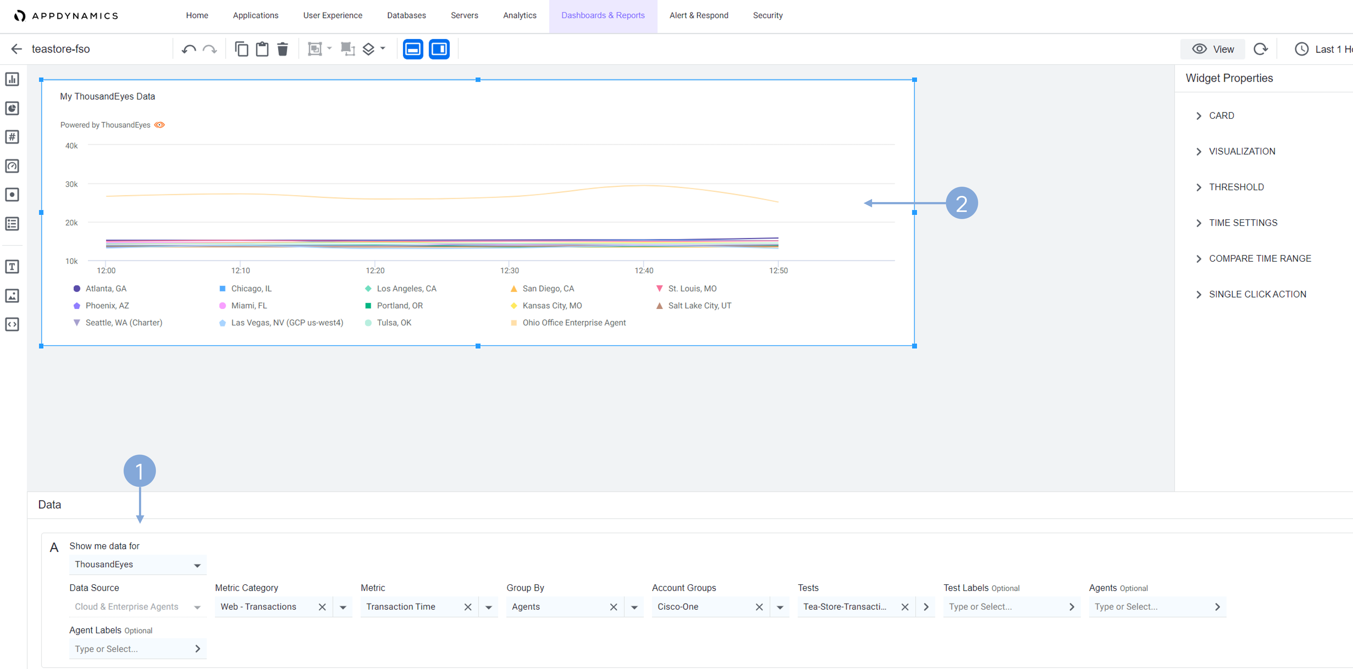Go to Alert & Respond tab

(x=699, y=15)
